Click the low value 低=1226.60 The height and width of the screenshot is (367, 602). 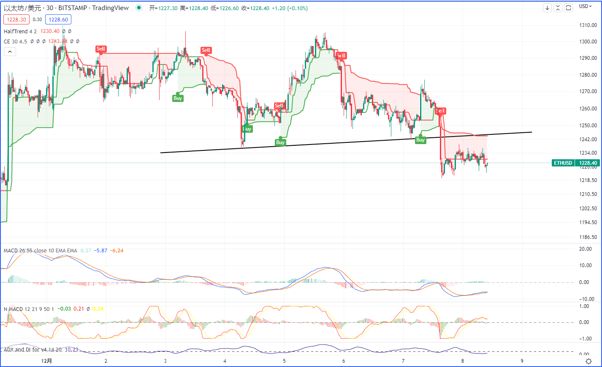tap(225, 8)
